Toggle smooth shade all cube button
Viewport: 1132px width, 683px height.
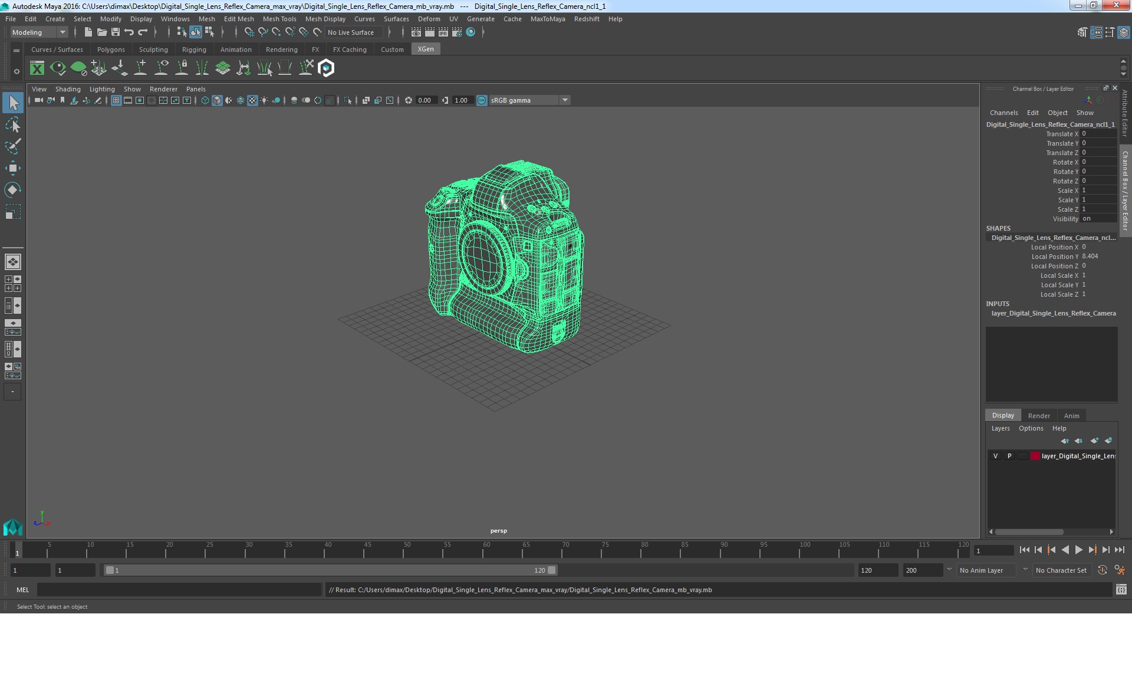(217, 100)
